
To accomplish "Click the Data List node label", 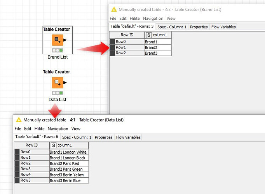I will [x=58, y=100].
